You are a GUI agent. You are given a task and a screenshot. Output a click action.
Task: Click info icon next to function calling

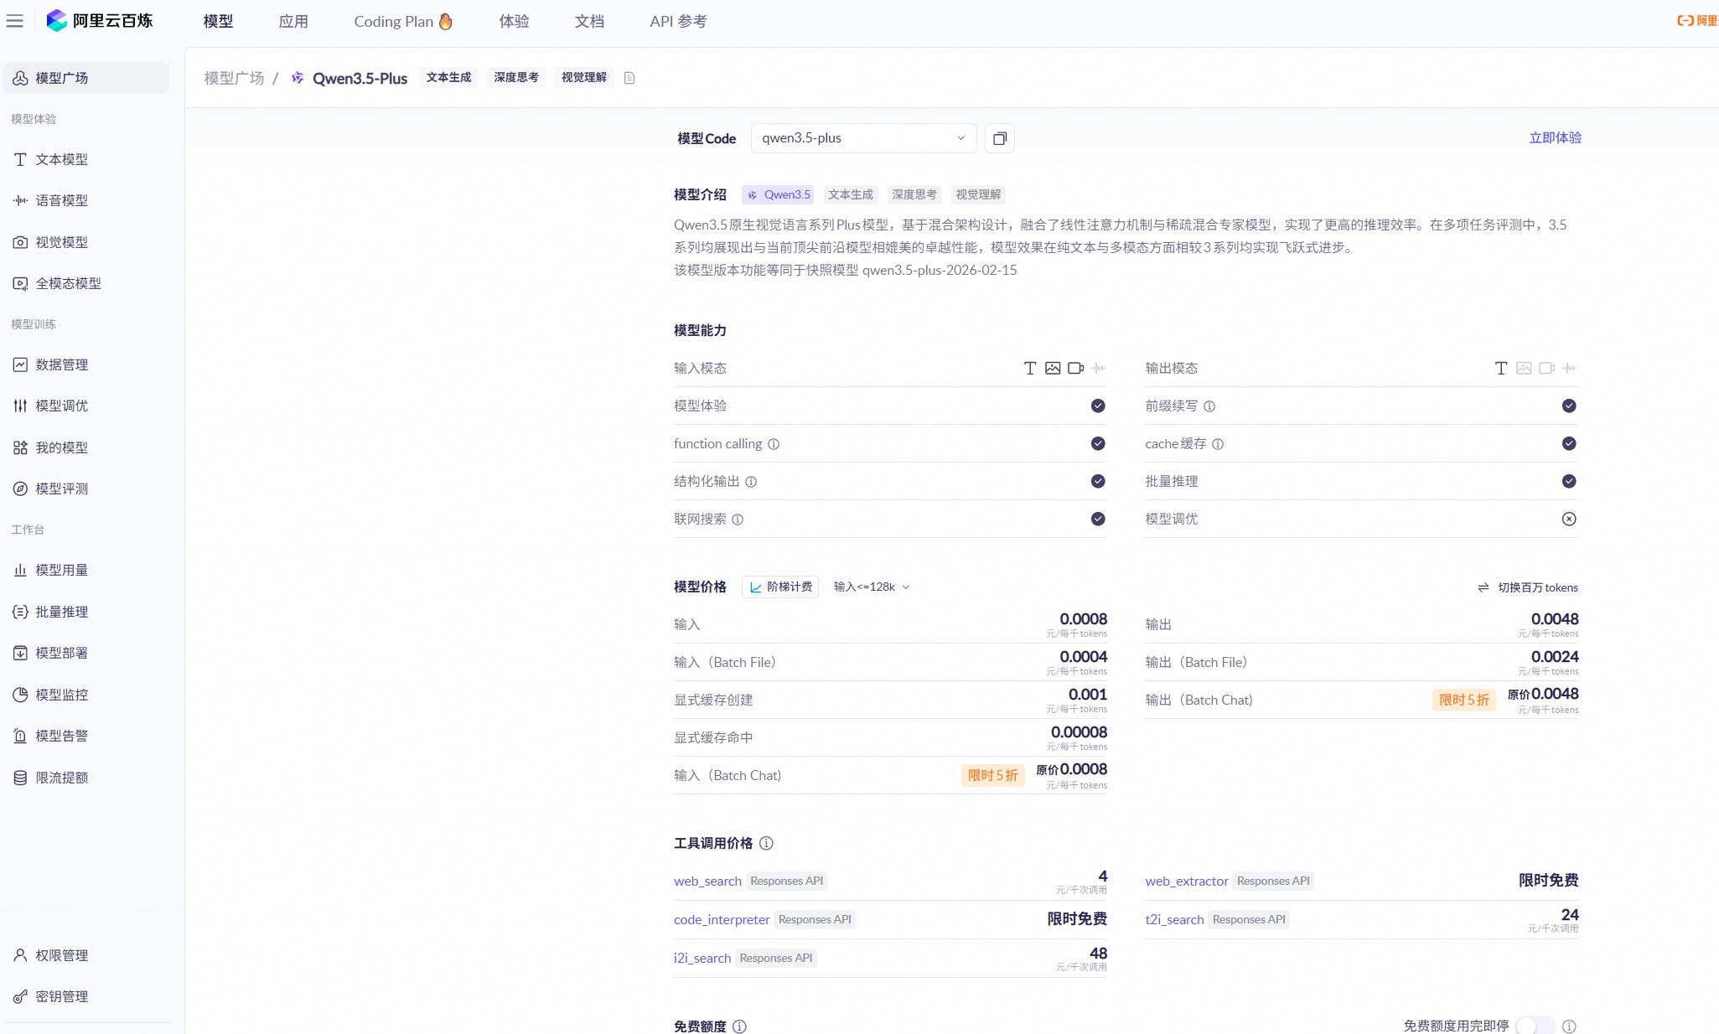774,444
